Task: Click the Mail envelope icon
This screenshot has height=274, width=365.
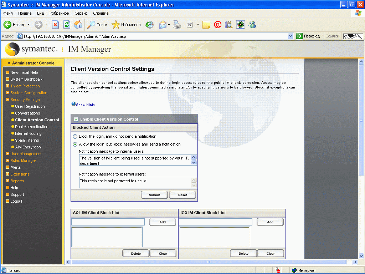Action: click(163, 25)
